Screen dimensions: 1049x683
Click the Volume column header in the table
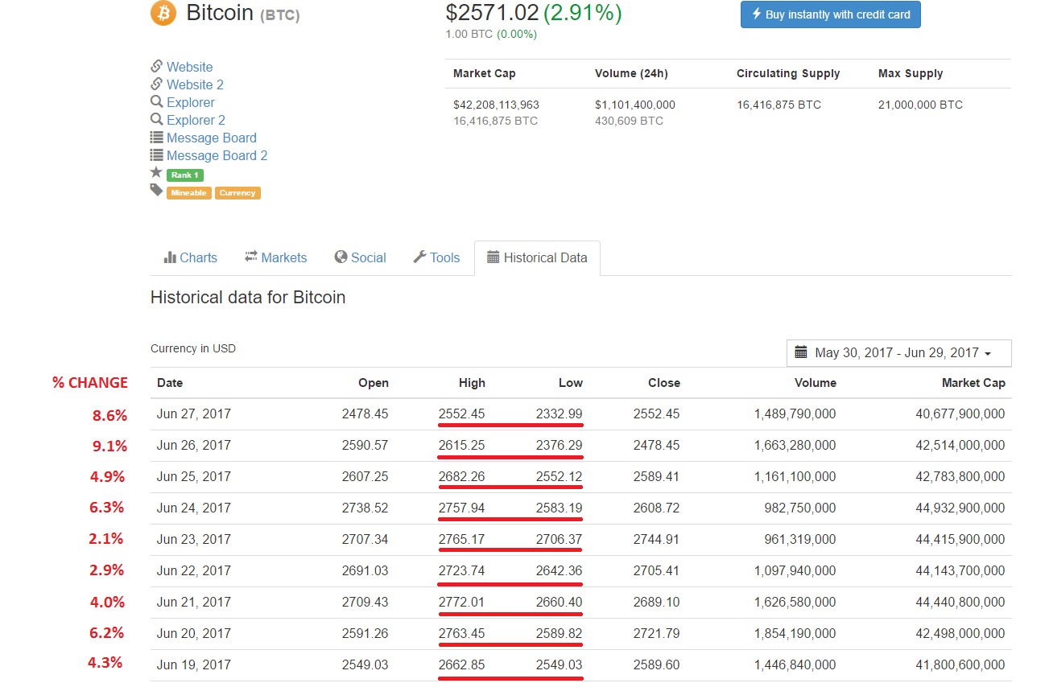pos(816,383)
